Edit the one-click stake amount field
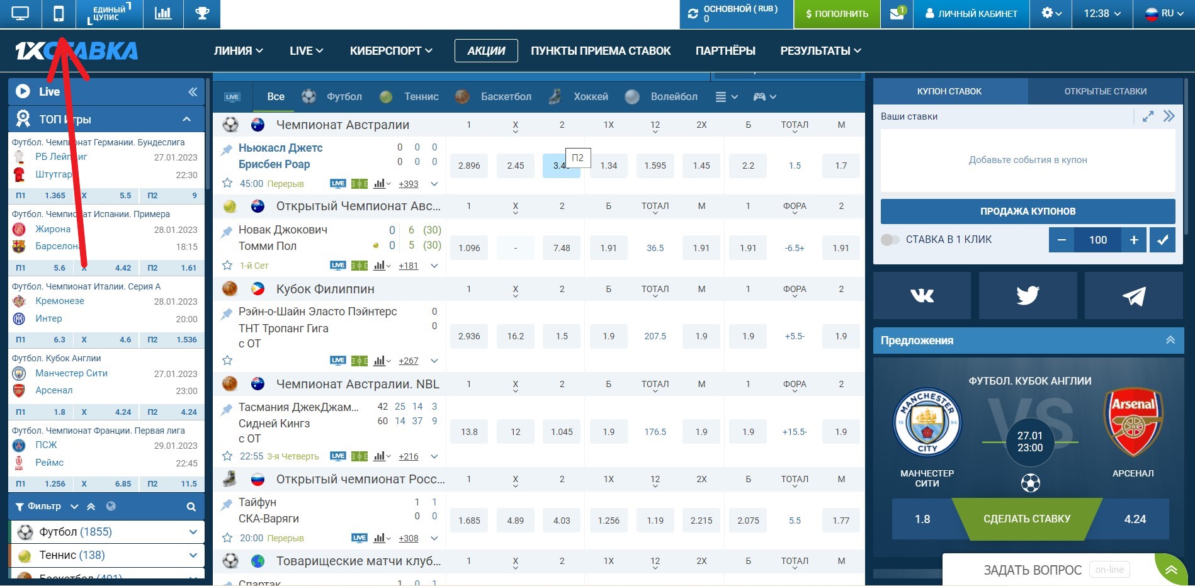1195x586 pixels. coord(1098,240)
